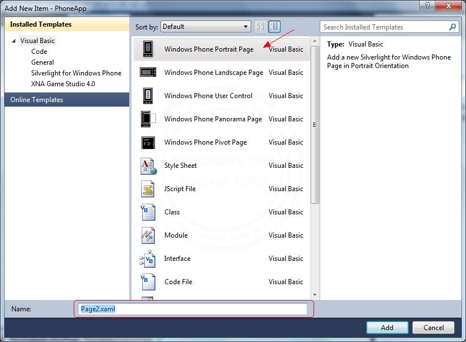Screen dimensions: 466x342
Task: Choose the Module text label
Action: click(x=176, y=235)
